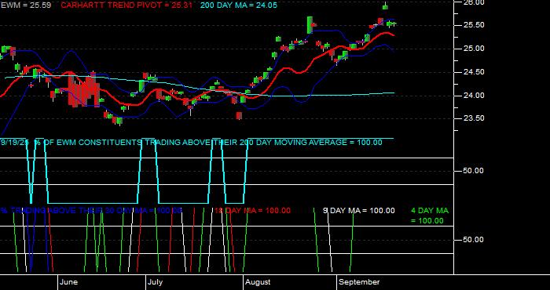This screenshot has width=550, height=290.
Task: Click the 50.00 label of the 200 day panel
Action: click(x=474, y=171)
